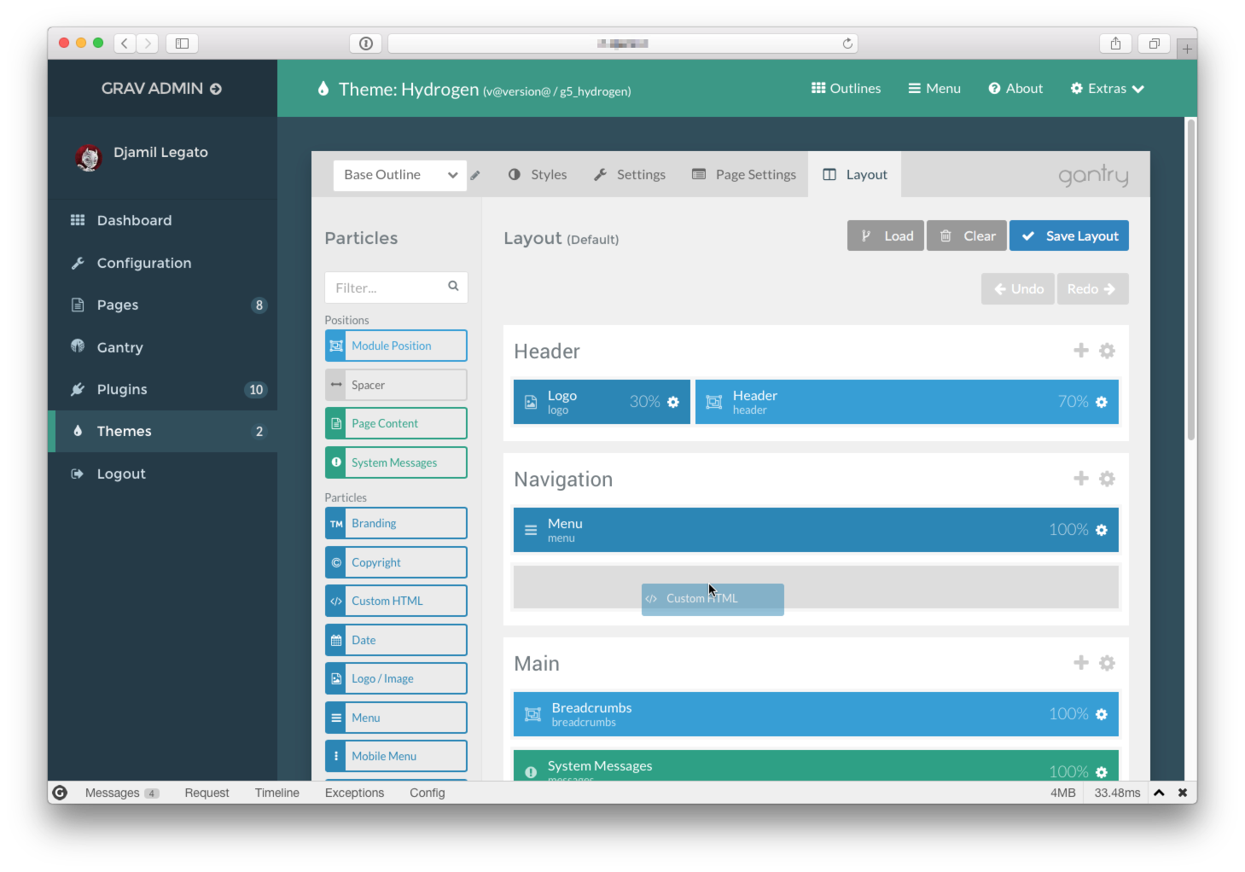
Task: Open settings gear for Logo particle
Action: (673, 402)
